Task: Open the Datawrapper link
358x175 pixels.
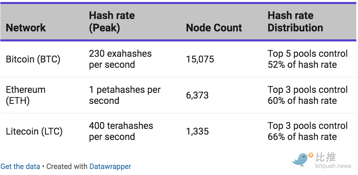Action: click(x=110, y=166)
